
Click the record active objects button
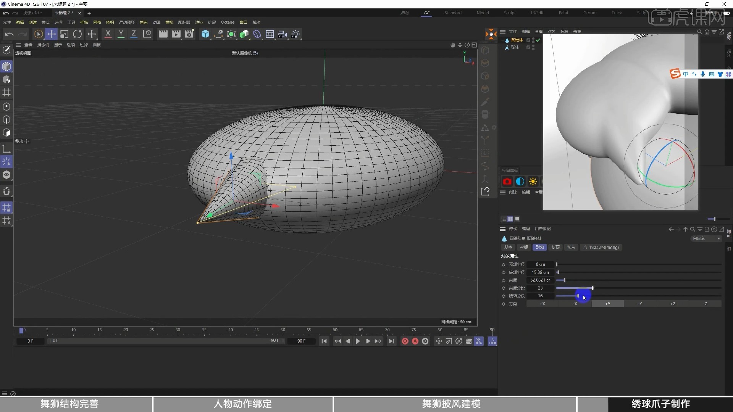click(405, 341)
